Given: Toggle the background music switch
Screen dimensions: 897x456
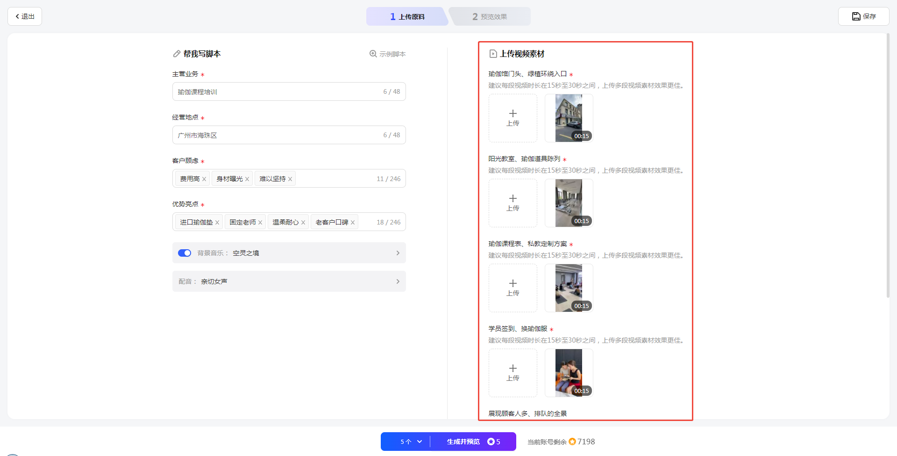Looking at the screenshot, I should [185, 253].
